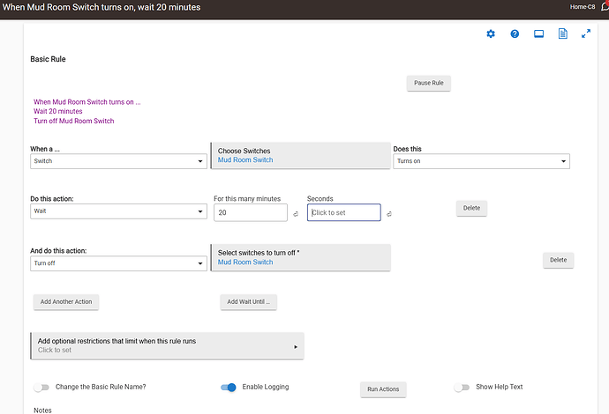Open the help question mark icon
609x414 pixels.
coord(515,33)
